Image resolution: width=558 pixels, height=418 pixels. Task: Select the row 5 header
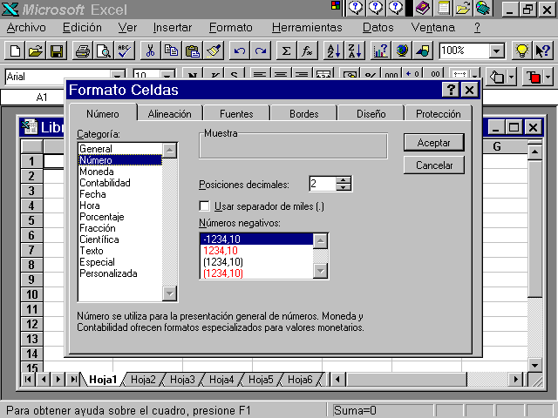31,220
